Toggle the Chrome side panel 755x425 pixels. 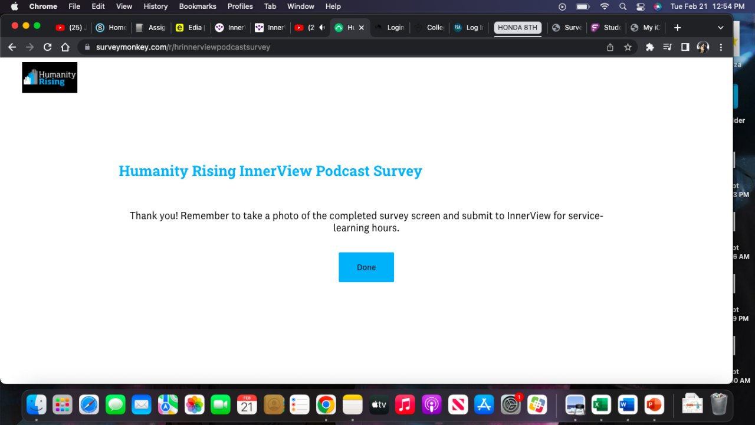685,47
